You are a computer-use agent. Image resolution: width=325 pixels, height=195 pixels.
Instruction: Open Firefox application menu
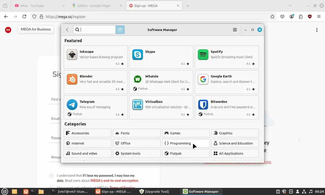pyautogui.click(x=319, y=17)
